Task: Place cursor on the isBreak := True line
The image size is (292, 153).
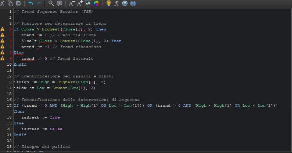Action: click(x=40, y=117)
